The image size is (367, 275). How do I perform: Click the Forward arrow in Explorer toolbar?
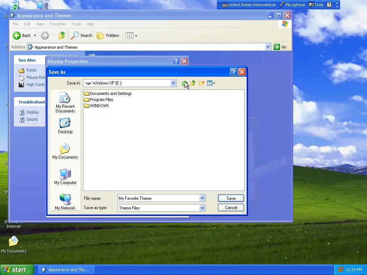coord(45,35)
